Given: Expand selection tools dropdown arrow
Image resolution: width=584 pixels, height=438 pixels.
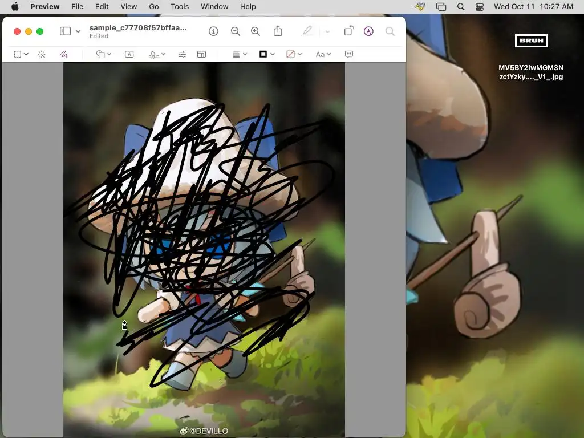Looking at the screenshot, I should pyautogui.click(x=26, y=54).
